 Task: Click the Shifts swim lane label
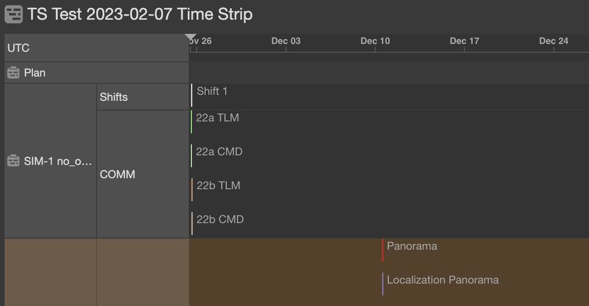114,97
